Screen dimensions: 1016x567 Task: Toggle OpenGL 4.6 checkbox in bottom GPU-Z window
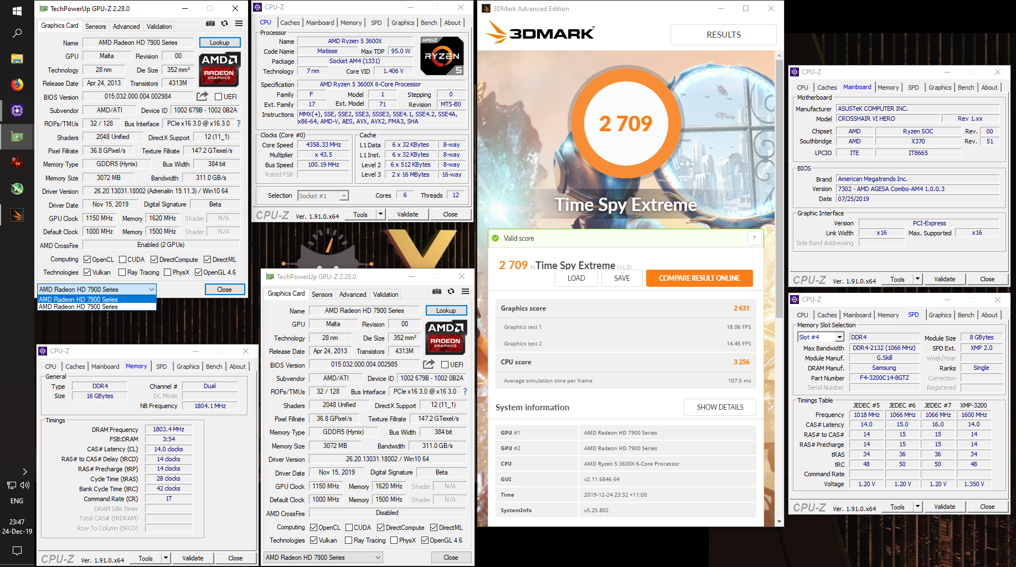point(425,540)
